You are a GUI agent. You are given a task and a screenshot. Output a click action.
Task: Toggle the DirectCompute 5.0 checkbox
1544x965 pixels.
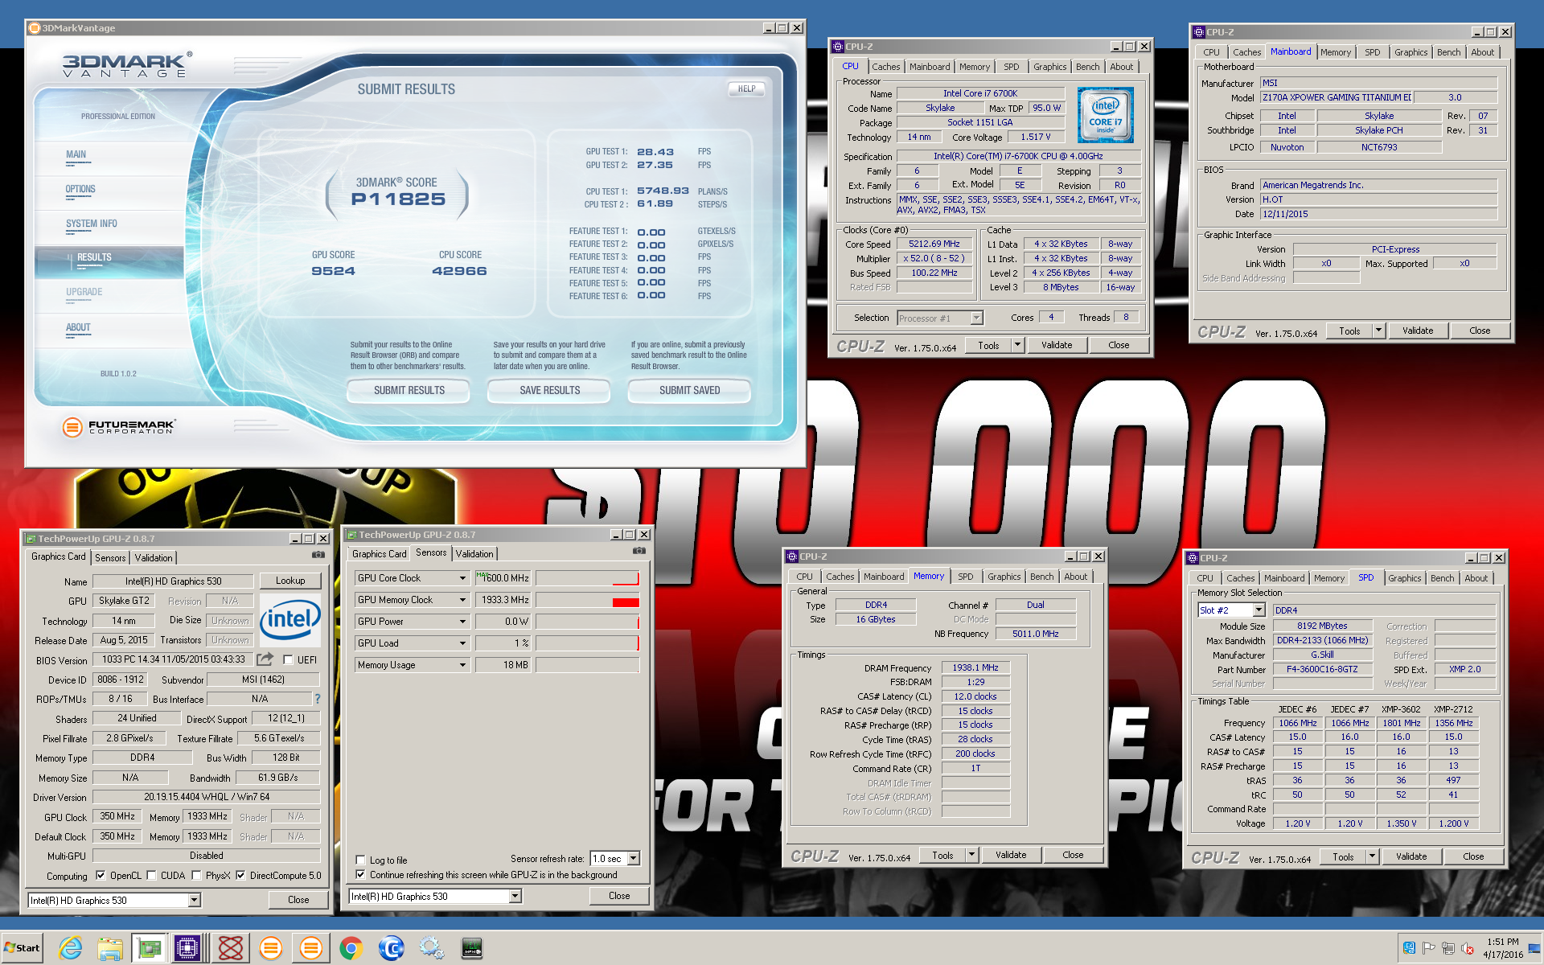coord(240,876)
